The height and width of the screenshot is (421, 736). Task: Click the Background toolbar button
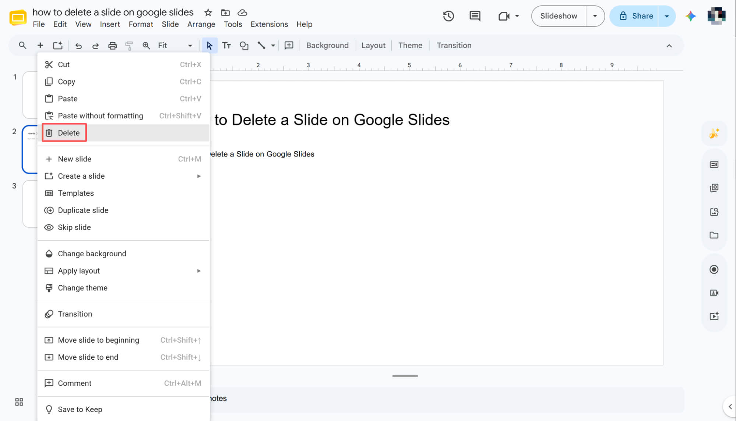(327, 46)
